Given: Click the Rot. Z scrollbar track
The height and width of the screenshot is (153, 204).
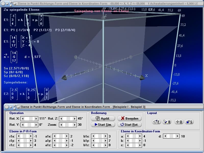Looking at the screenshot, I should coord(68,119).
